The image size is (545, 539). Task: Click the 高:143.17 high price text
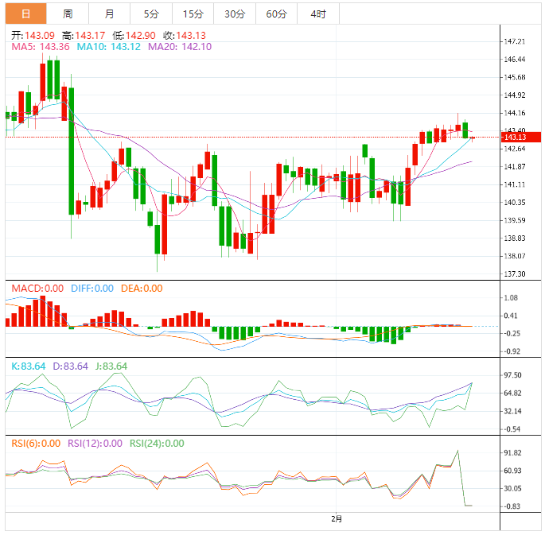pyautogui.click(x=84, y=36)
